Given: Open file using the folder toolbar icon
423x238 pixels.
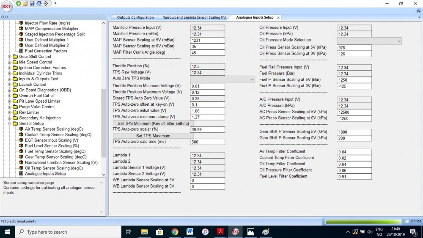Looking at the screenshot, I should click(x=25, y=3).
